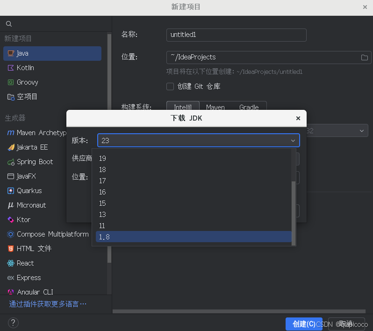Pick version 16 from the list
The image size is (373, 331).
pyautogui.click(x=194, y=192)
